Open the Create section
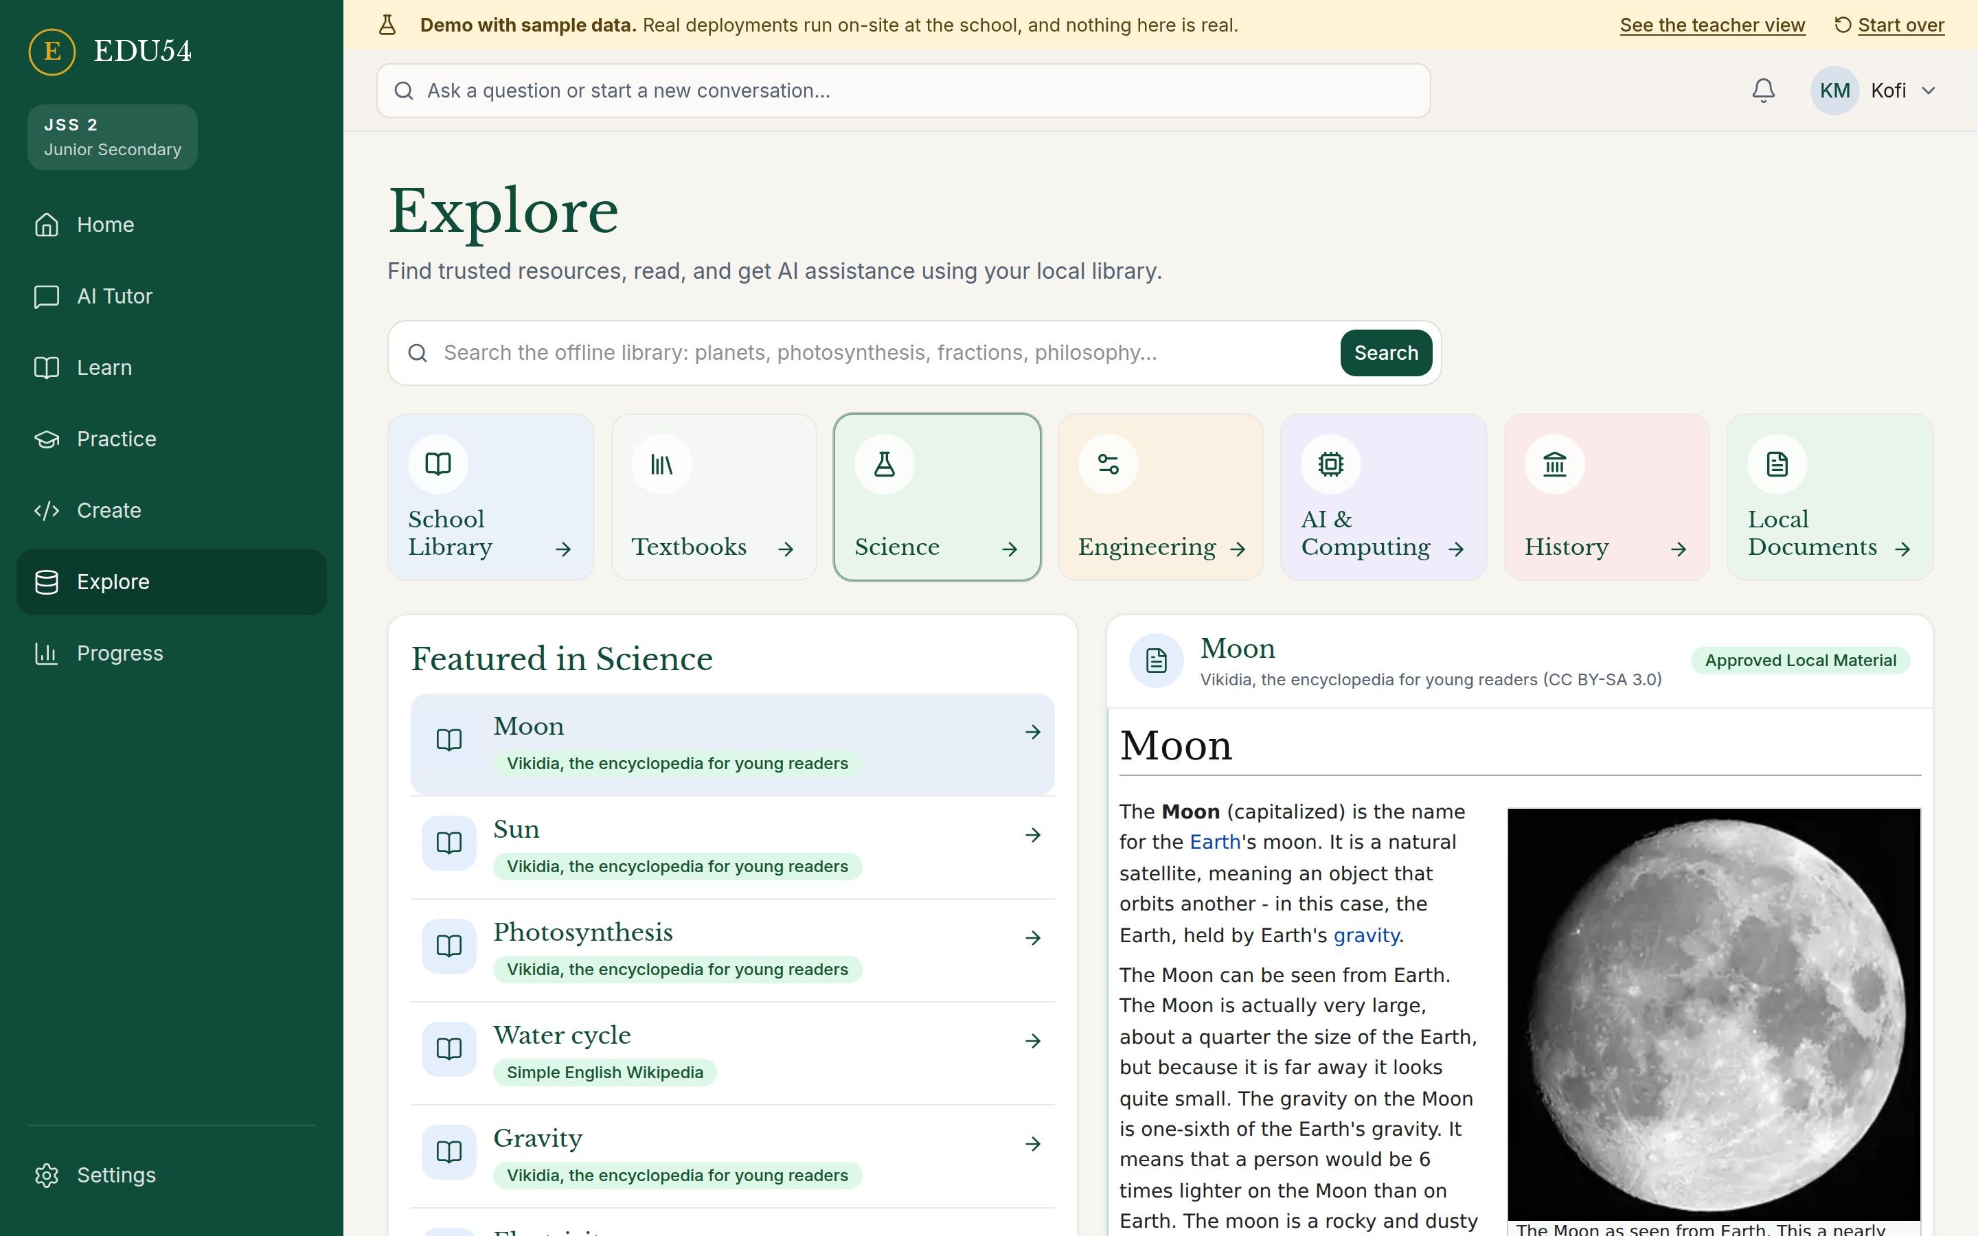 point(172,510)
